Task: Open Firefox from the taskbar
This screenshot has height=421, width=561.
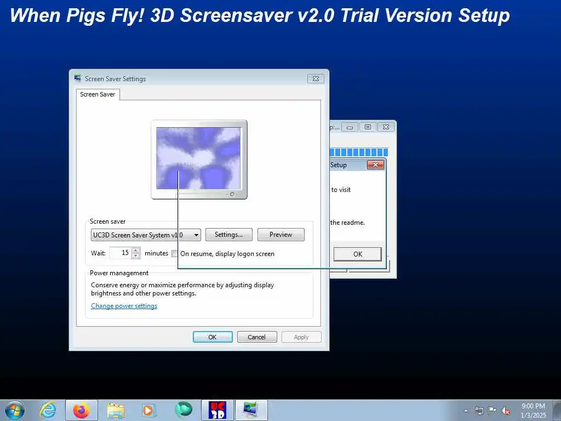Action: pyautogui.click(x=82, y=410)
